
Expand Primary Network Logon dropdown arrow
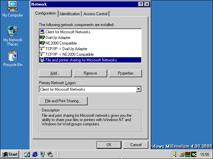click(138, 89)
